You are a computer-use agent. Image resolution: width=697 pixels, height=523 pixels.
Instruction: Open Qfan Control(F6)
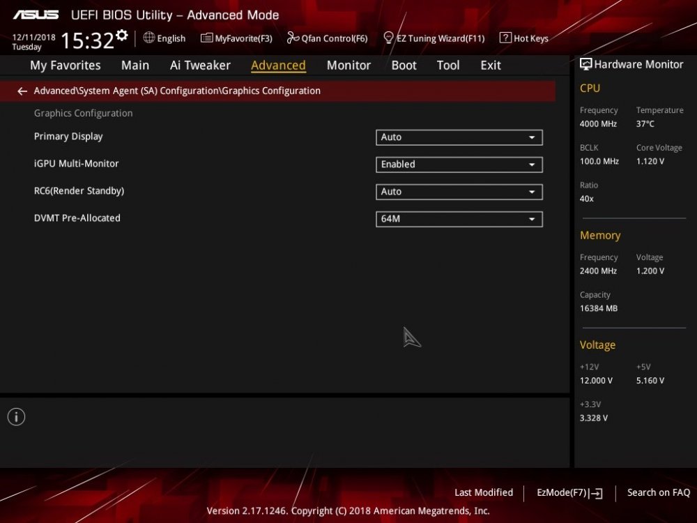pos(327,38)
